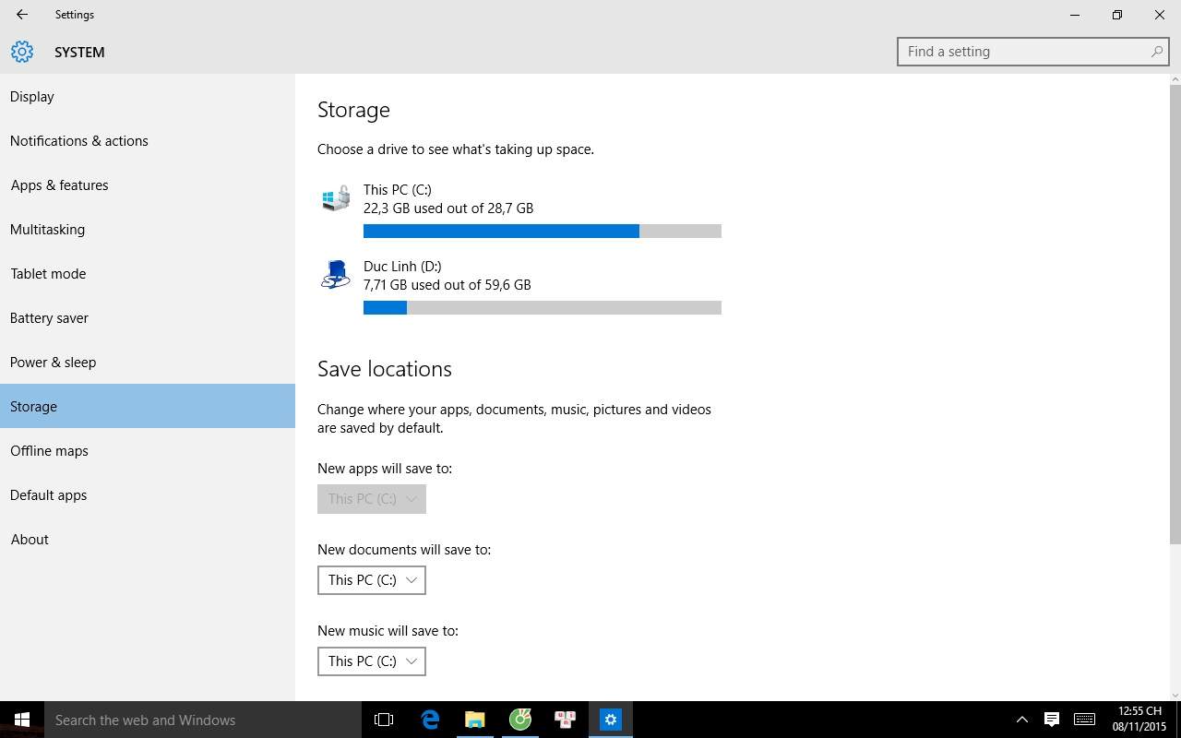Open the red tiled app on the taskbar
The width and height of the screenshot is (1181, 738).
(566, 720)
